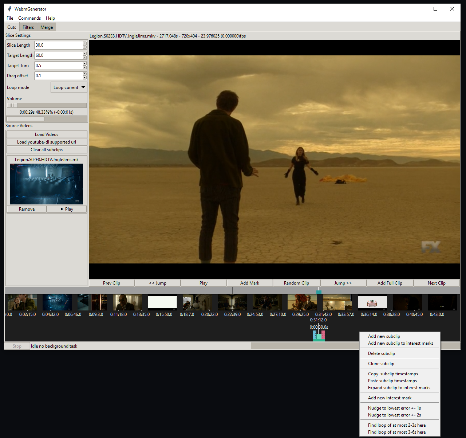Choose Add new interest mark
This screenshot has height=438, width=466.
click(x=400, y=398)
